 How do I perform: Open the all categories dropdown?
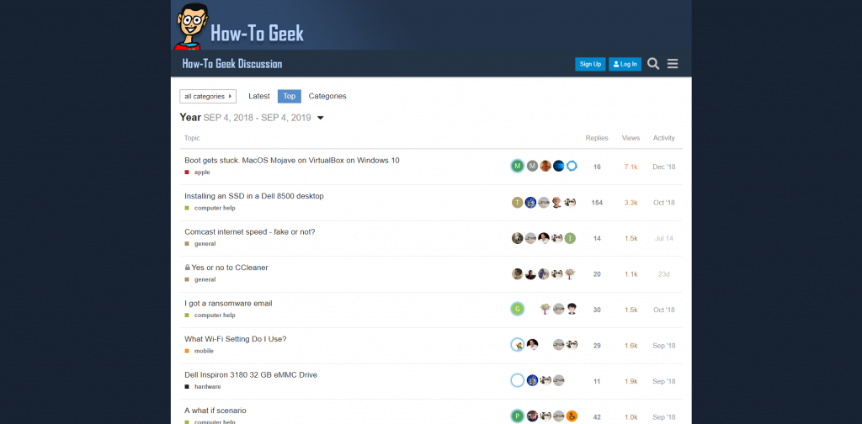point(208,96)
